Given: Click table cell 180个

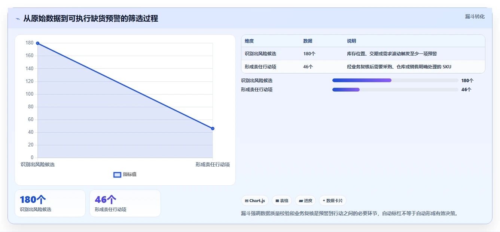Looking at the screenshot, I should point(309,54).
